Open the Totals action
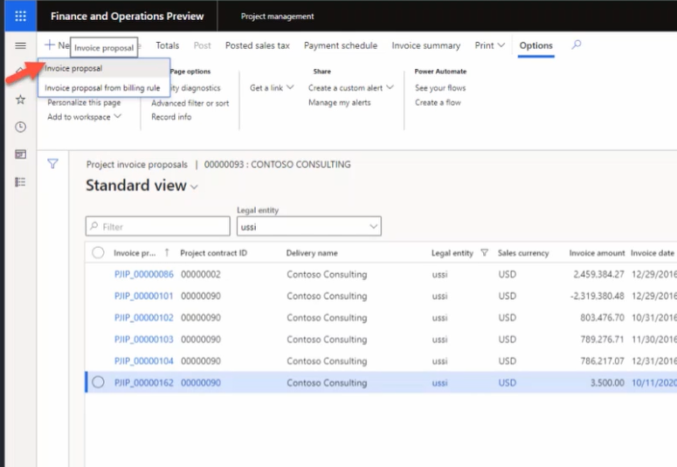Image resolution: width=677 pixels, height=467 pixels. click(168, 45)
